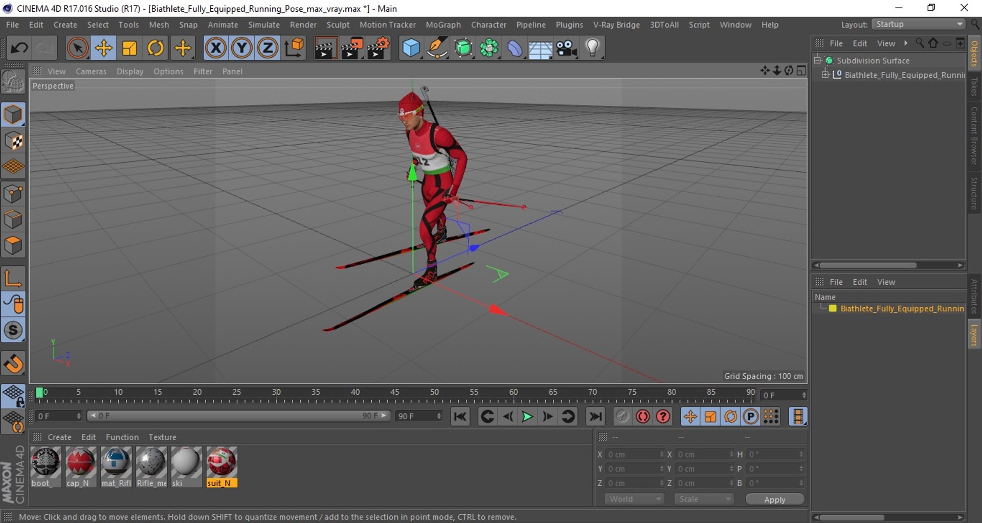Go to start of animation
982x523 pixels.
(x=460, y=417)
